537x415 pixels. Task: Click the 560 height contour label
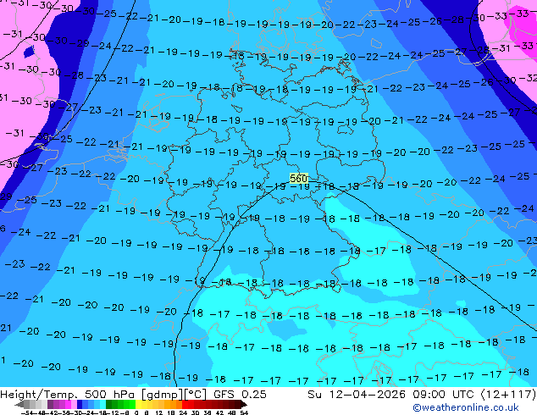pyautogui.click(x=299, y=179)
